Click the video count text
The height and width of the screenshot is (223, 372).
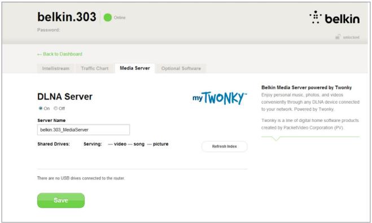[x=117, y=144]
